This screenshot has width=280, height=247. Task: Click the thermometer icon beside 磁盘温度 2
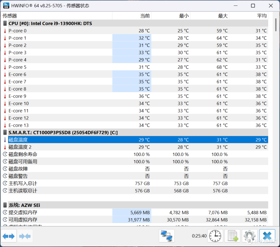pyautogui.click(x=5, y=147)
